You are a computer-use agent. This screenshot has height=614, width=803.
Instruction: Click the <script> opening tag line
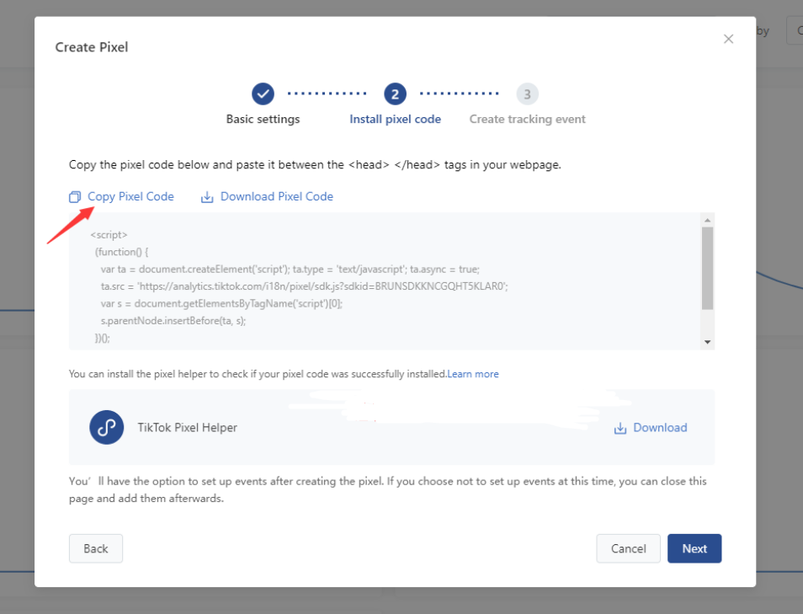click(x=109, y=235)
